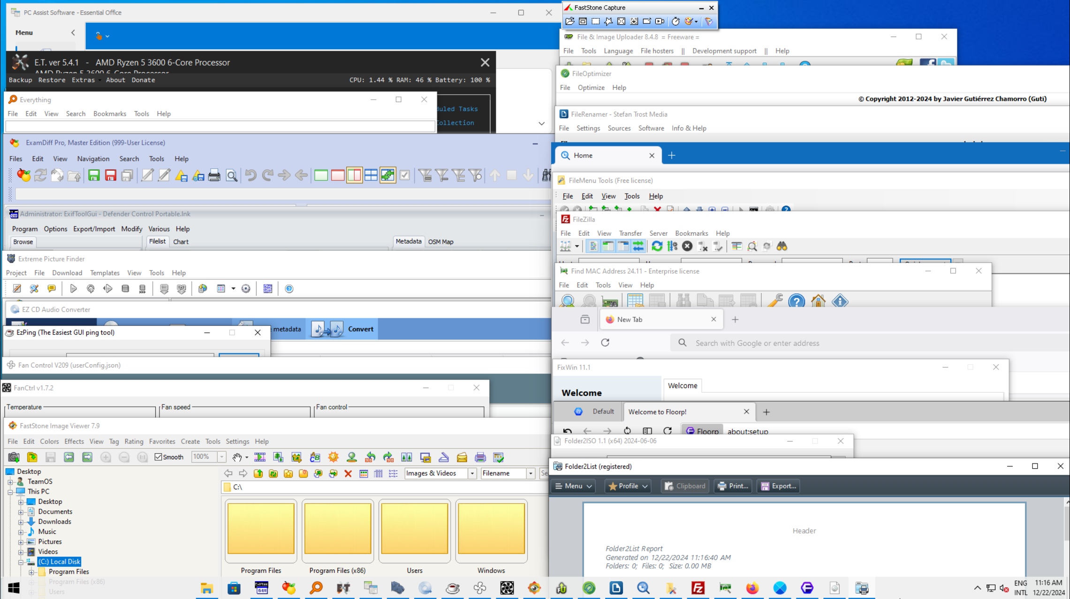Open FileZilla from the taskbar

(x=698, y=588)
